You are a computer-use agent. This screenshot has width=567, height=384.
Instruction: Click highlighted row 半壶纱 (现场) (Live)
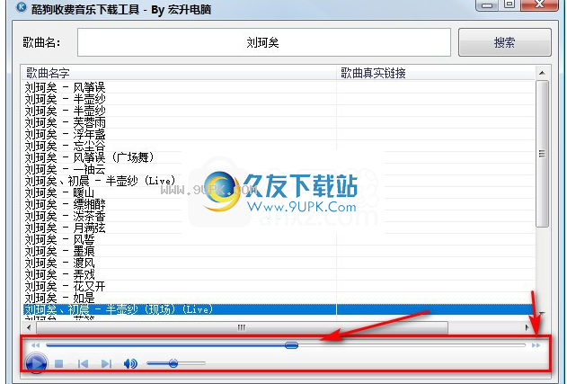click(x=279, y=309)
